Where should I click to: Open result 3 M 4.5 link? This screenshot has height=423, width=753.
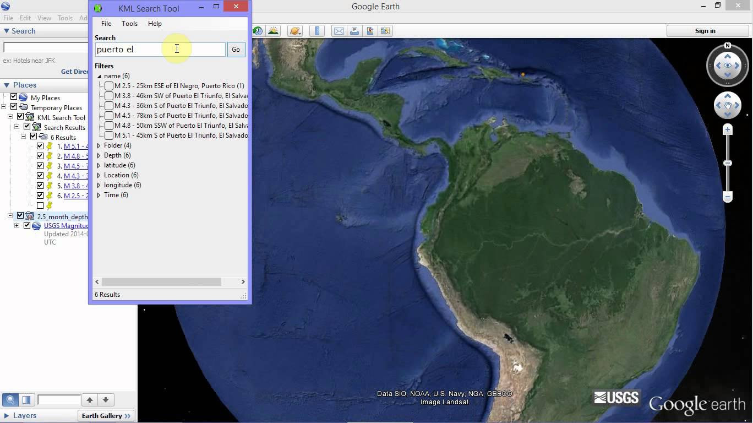(76, 166)
